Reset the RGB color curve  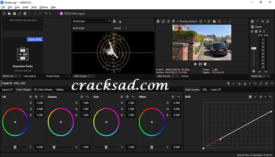pyautogui.click(x=270, y=97)
